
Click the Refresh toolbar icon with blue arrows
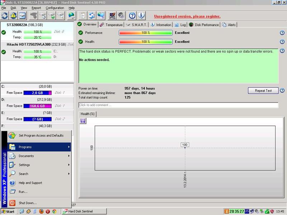(x=5, y=16)
